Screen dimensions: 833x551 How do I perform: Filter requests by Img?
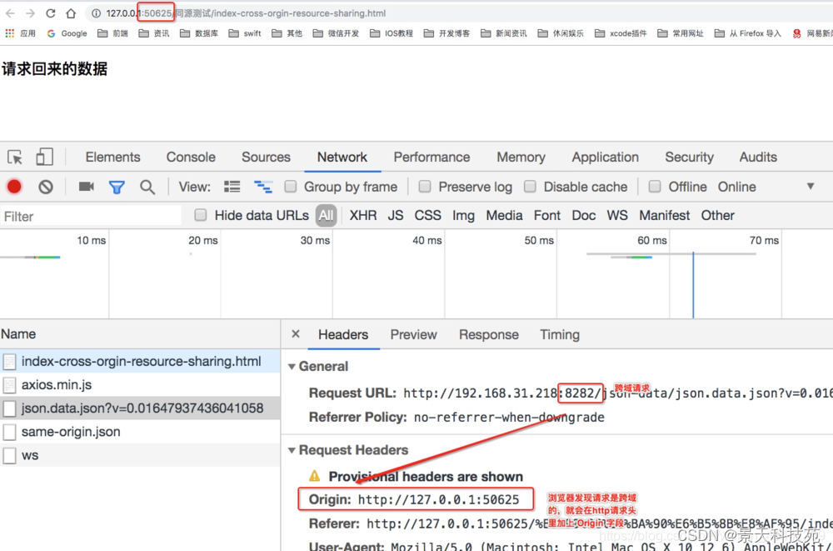pos(463,215)
